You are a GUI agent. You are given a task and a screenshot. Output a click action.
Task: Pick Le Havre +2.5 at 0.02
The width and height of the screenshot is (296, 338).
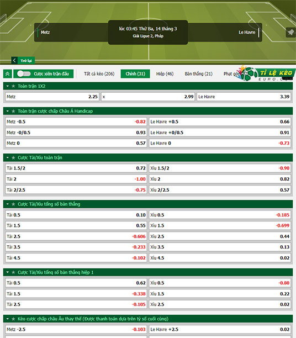point(220,329)
